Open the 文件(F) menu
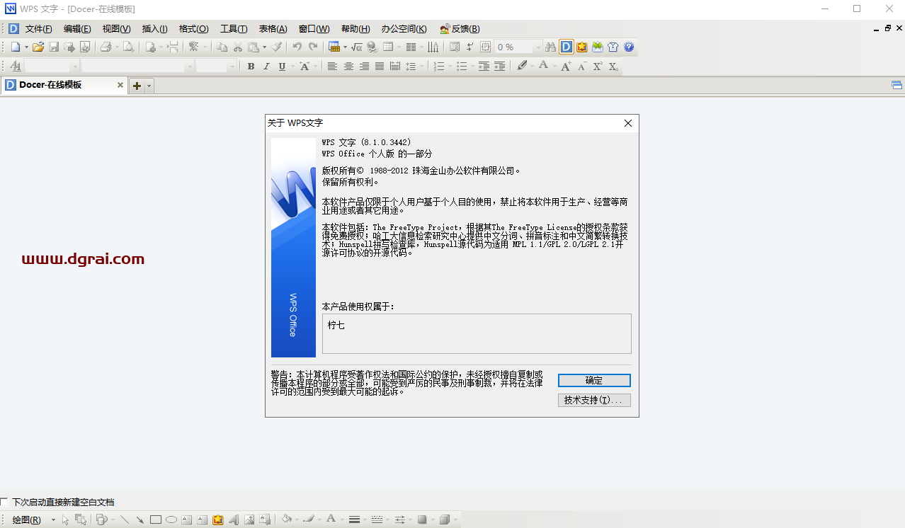This screenshot has height=528, width=905. pos(38,29)
